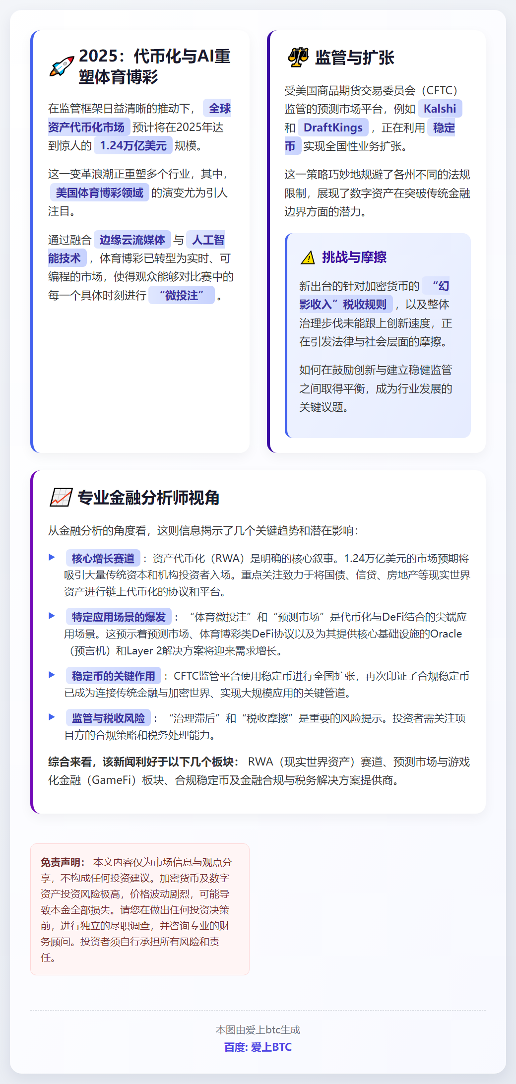Select the highlighted 1.24万亿美元 text
Screen dimensions: 516x1084
[133, 146]
